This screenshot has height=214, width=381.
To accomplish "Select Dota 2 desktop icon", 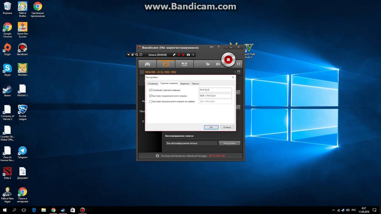I will coord(7,173).
